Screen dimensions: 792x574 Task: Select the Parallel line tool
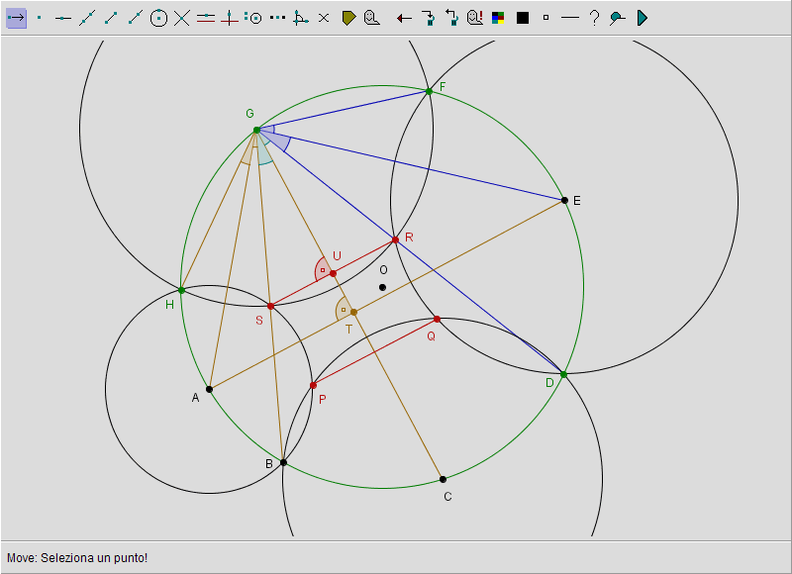pyautogui.click(x=206, y=18)
